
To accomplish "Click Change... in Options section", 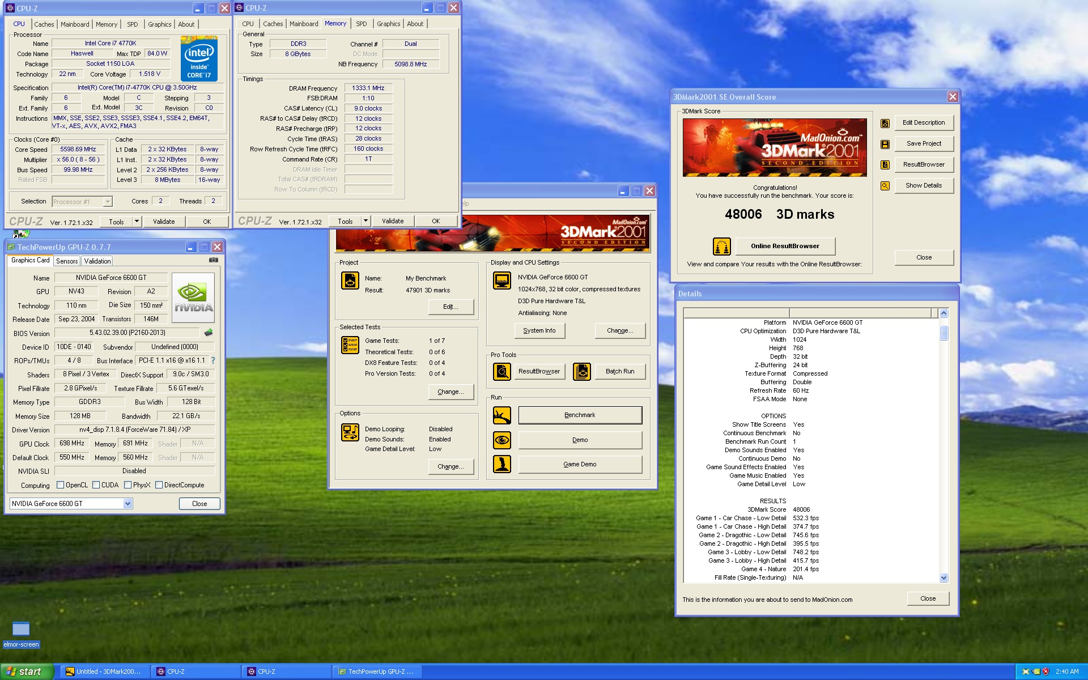I will click(450, 466).
